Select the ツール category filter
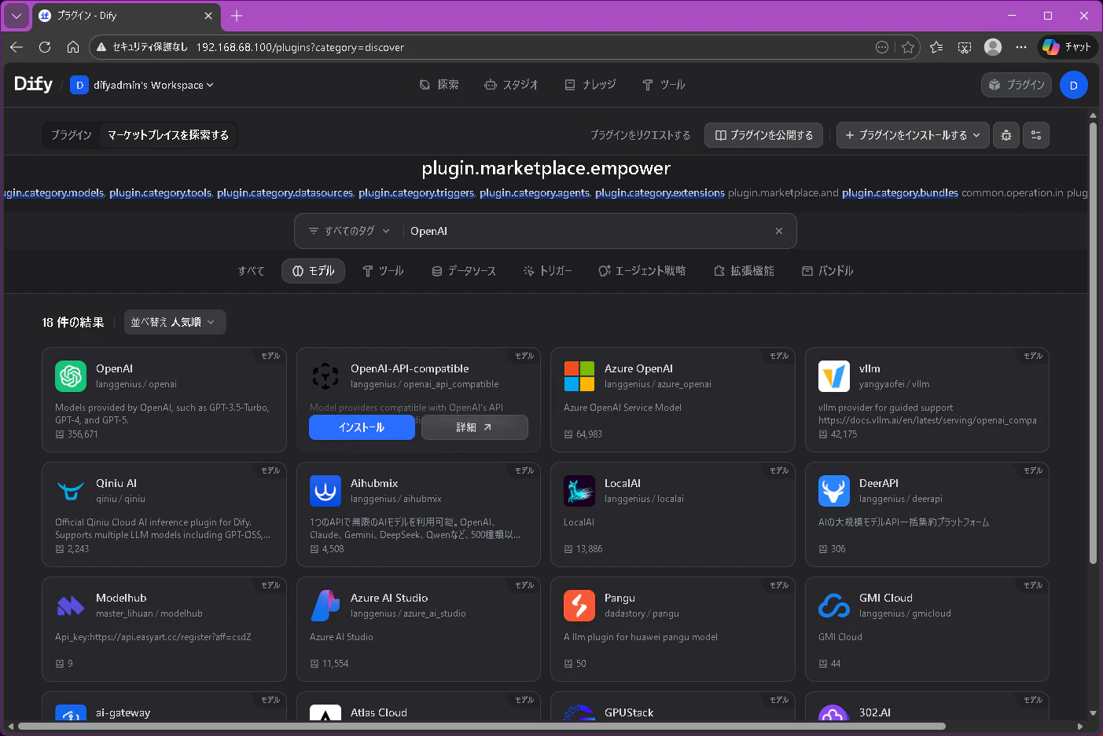The width and height of the screenshot is (1103, 736). click(383, 271)
